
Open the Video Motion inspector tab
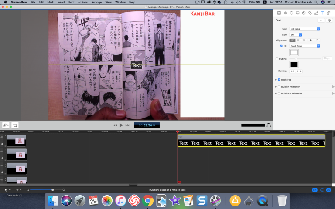coord(291,13)
